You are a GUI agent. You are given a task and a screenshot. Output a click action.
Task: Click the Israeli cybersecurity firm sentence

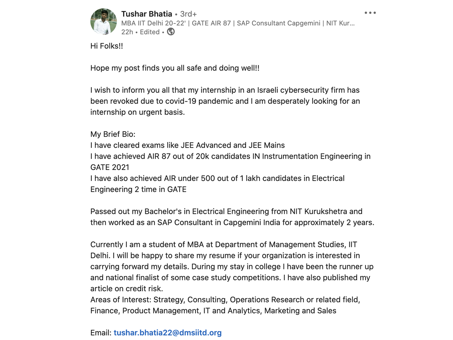[225, 90]
